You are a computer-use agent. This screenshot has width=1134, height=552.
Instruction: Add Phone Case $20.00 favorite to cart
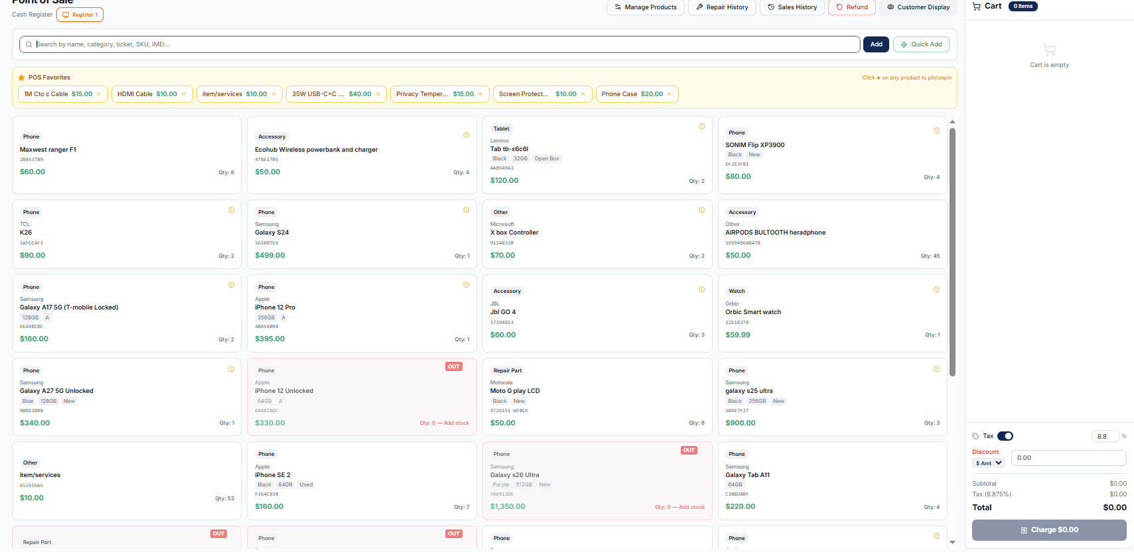(632, 94)
